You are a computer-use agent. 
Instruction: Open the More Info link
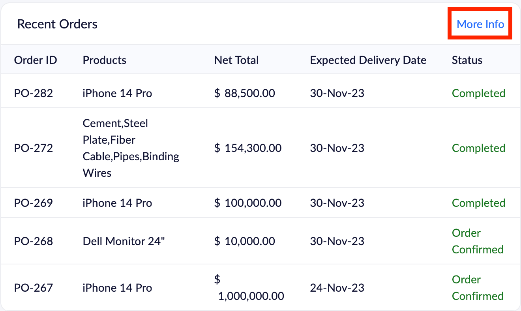pyautogui.click(x=480, y=24)
